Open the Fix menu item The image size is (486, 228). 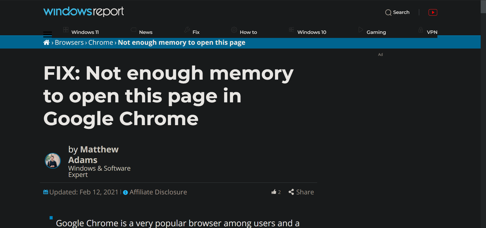[196, 32]
